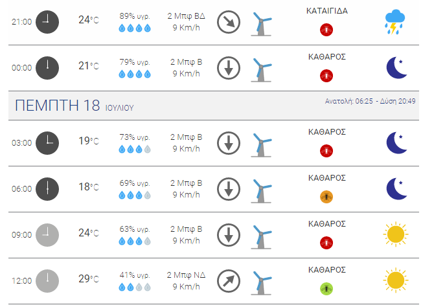Viewport: 434px width, 305px height.
Task: Click the orange mosquito indicator at 06:00
Action: (326, 197)
